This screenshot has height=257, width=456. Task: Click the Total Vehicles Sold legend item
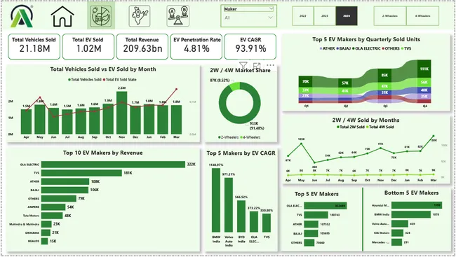pyautogui.click(x=85, y=79)
